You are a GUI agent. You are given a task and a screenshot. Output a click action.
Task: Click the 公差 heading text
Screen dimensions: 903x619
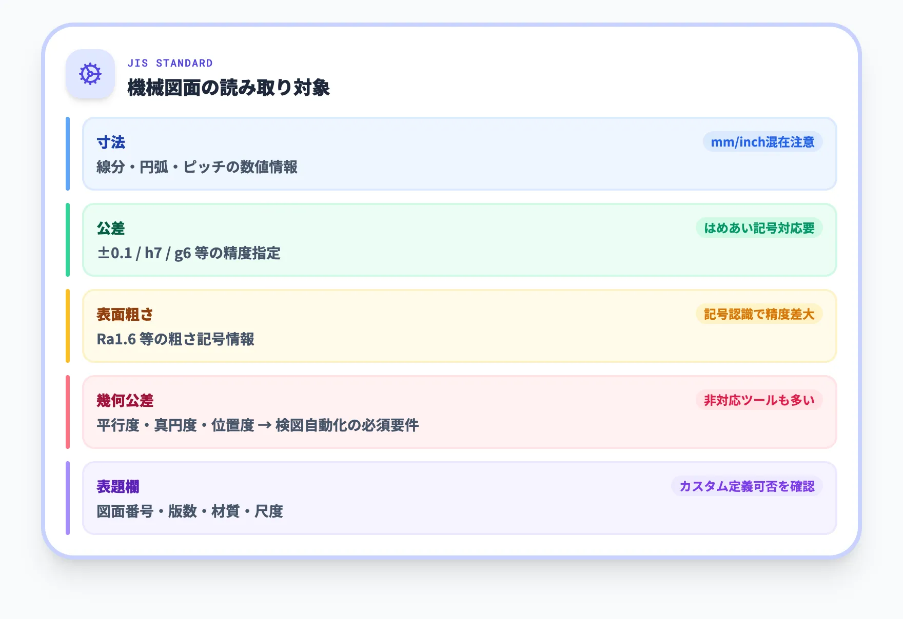click(x=110, y=229)
